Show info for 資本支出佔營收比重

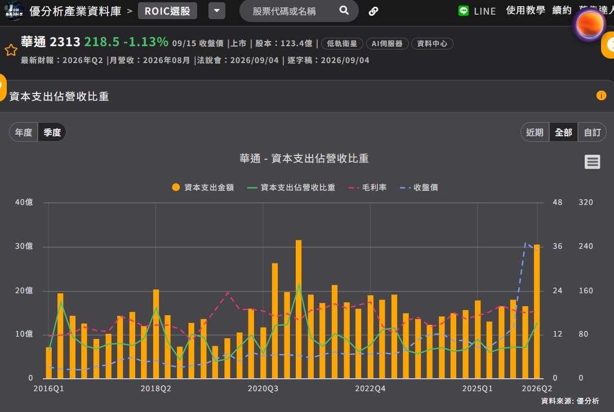[x=601, y=96]
